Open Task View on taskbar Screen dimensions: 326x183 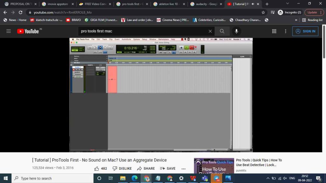pyautogui.click(x=110, y=178)
